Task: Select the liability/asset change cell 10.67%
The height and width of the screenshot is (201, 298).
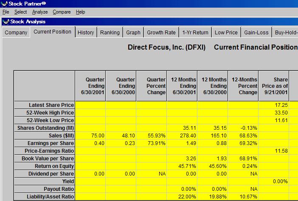Action: [243, 197]
